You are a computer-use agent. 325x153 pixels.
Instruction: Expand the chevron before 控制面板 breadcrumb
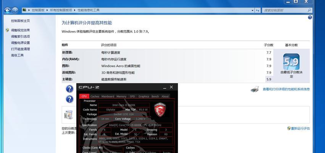[29, 10]
